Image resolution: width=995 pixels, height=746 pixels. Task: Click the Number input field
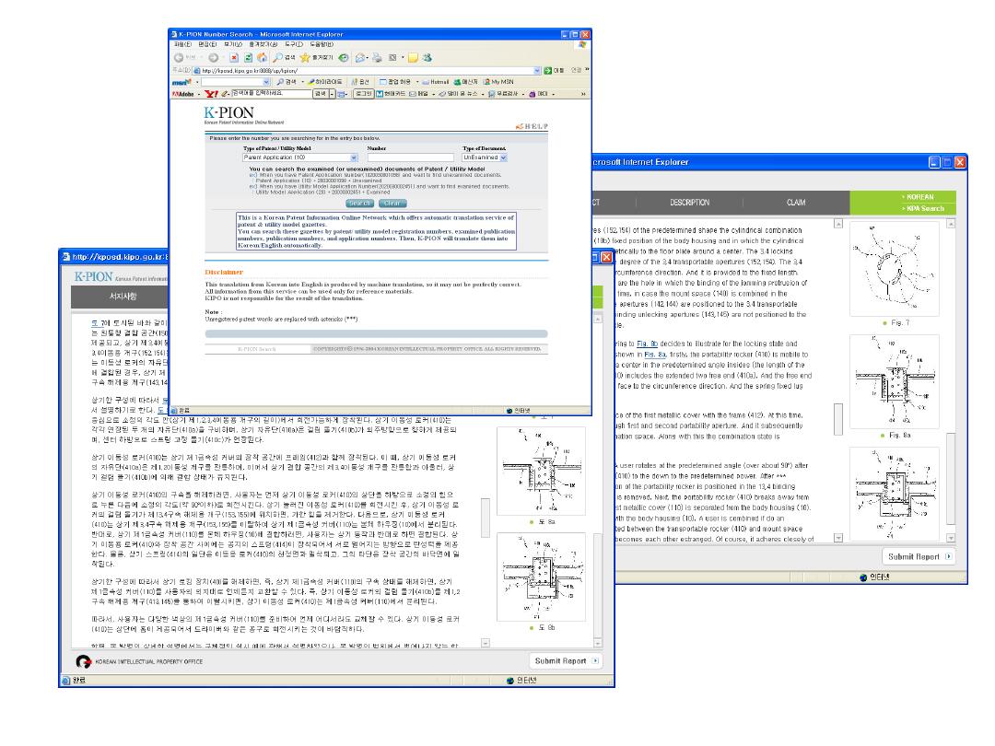410,157
